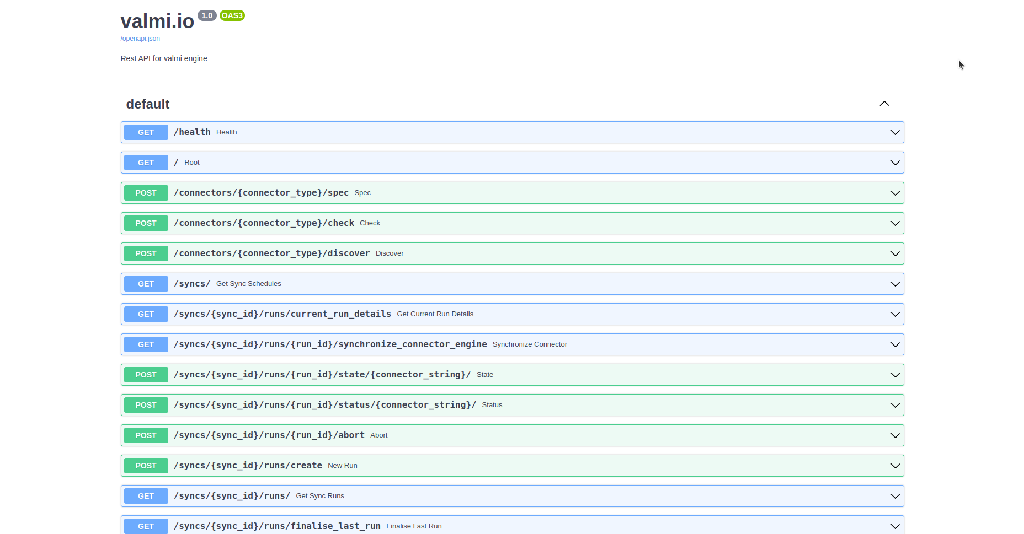Click GET badge for finalise_last_run
The height and width of the screenshot is (534, 1024).
click(146, 526)
